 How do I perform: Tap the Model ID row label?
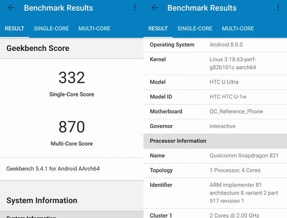(x=161, y=97)
